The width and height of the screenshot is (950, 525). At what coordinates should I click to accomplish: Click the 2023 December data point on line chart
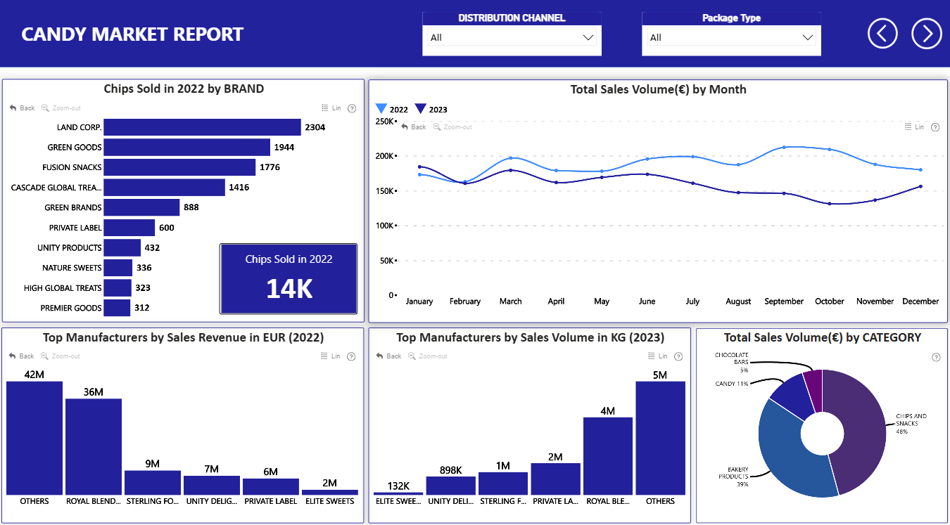click(x=920, y=186)
